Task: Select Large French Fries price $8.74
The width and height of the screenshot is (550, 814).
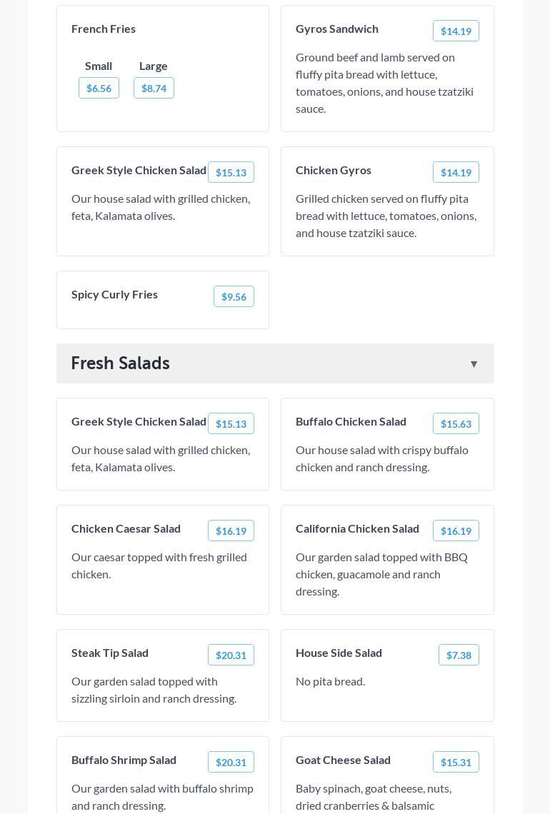Action: pyautogui.click(x=154, y=88)
